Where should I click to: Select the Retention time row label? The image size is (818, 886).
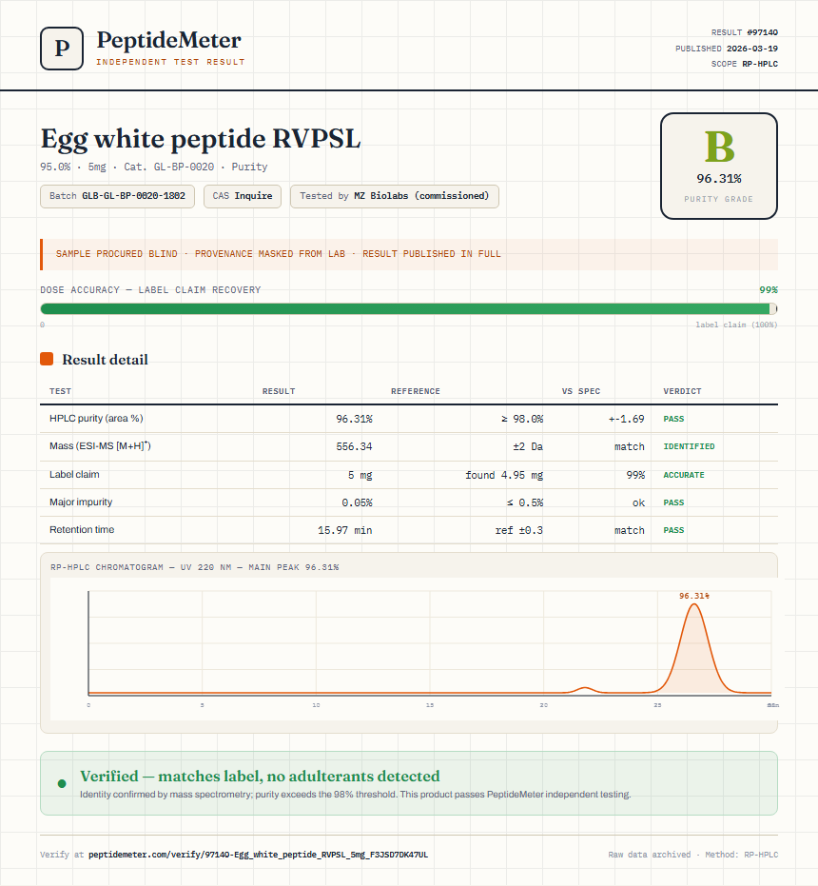pos(82,529)
